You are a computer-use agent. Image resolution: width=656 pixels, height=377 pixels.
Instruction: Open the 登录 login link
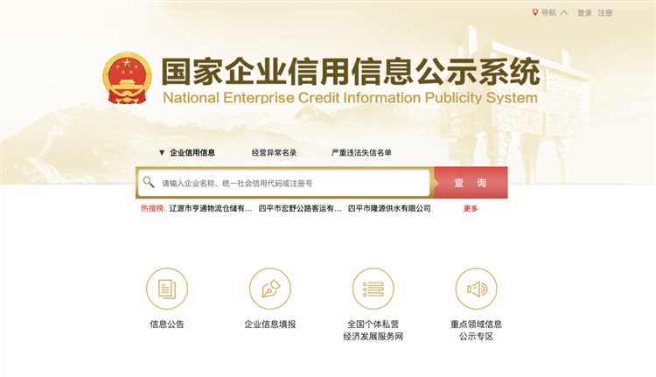585,13
